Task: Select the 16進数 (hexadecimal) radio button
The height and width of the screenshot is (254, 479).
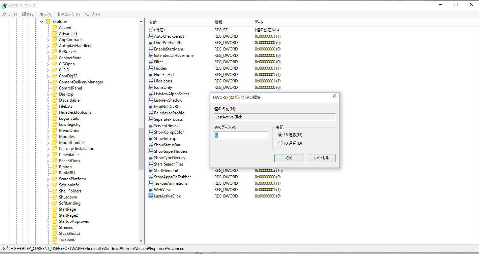Action: click(x=280, y=135)
